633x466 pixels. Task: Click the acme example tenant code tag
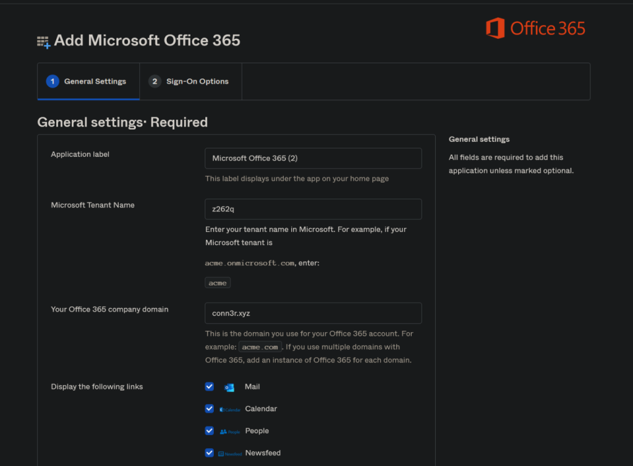[218, 283]
